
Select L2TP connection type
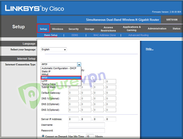click(61, 81)
